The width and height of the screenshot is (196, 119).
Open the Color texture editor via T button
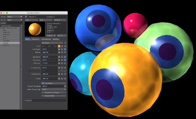click(x=65, y=46)
